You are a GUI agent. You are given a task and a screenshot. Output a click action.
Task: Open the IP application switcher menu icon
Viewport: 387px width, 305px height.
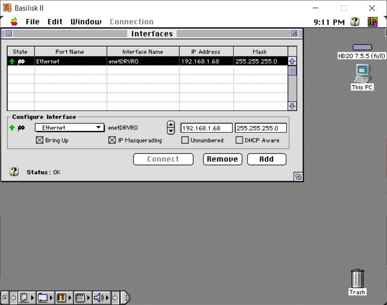373,22
